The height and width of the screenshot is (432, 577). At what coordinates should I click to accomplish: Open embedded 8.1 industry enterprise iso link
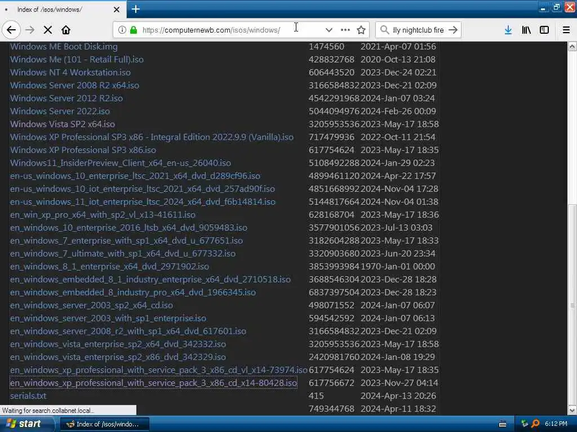point(150,280)
